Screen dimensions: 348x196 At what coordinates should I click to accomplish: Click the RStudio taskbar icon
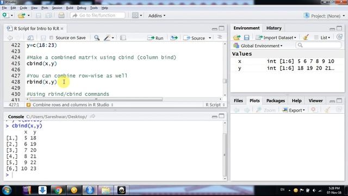point(90,190)
